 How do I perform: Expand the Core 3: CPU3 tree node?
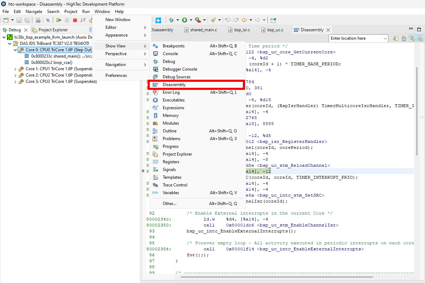click(15, 81)
